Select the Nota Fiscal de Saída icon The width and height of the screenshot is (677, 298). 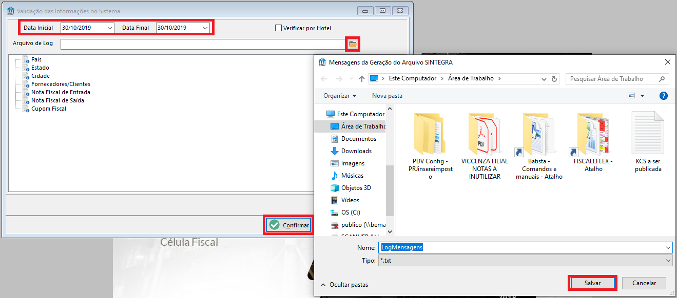pyautogui.click(x=26, y=100)
